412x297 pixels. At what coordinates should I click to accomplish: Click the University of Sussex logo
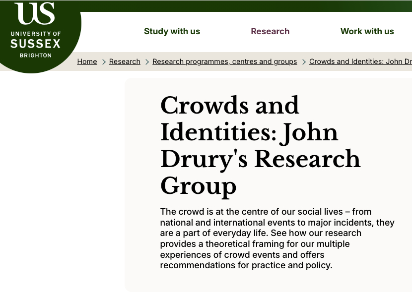[36, 32]
